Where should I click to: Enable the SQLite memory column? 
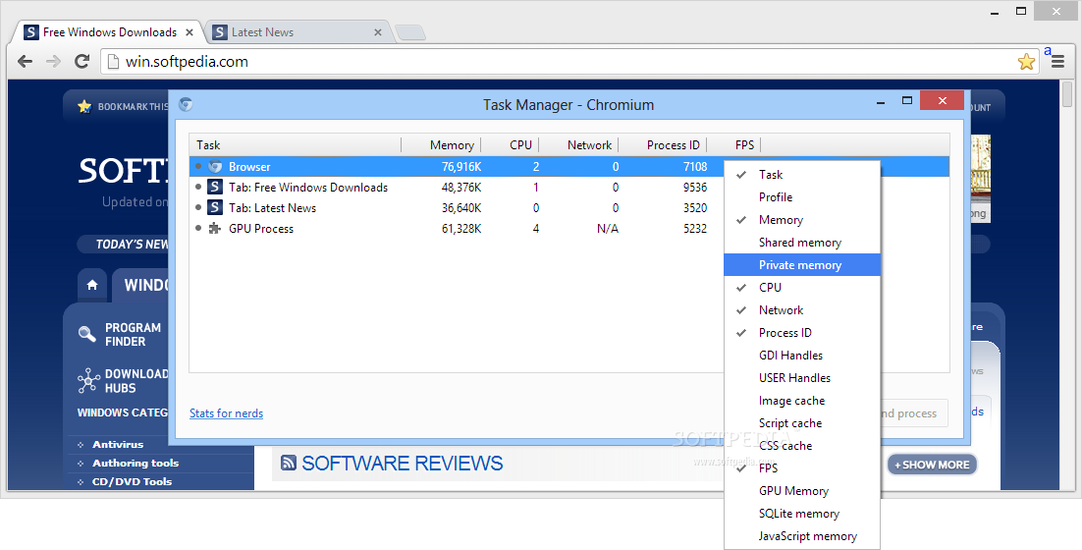(802, 514)
